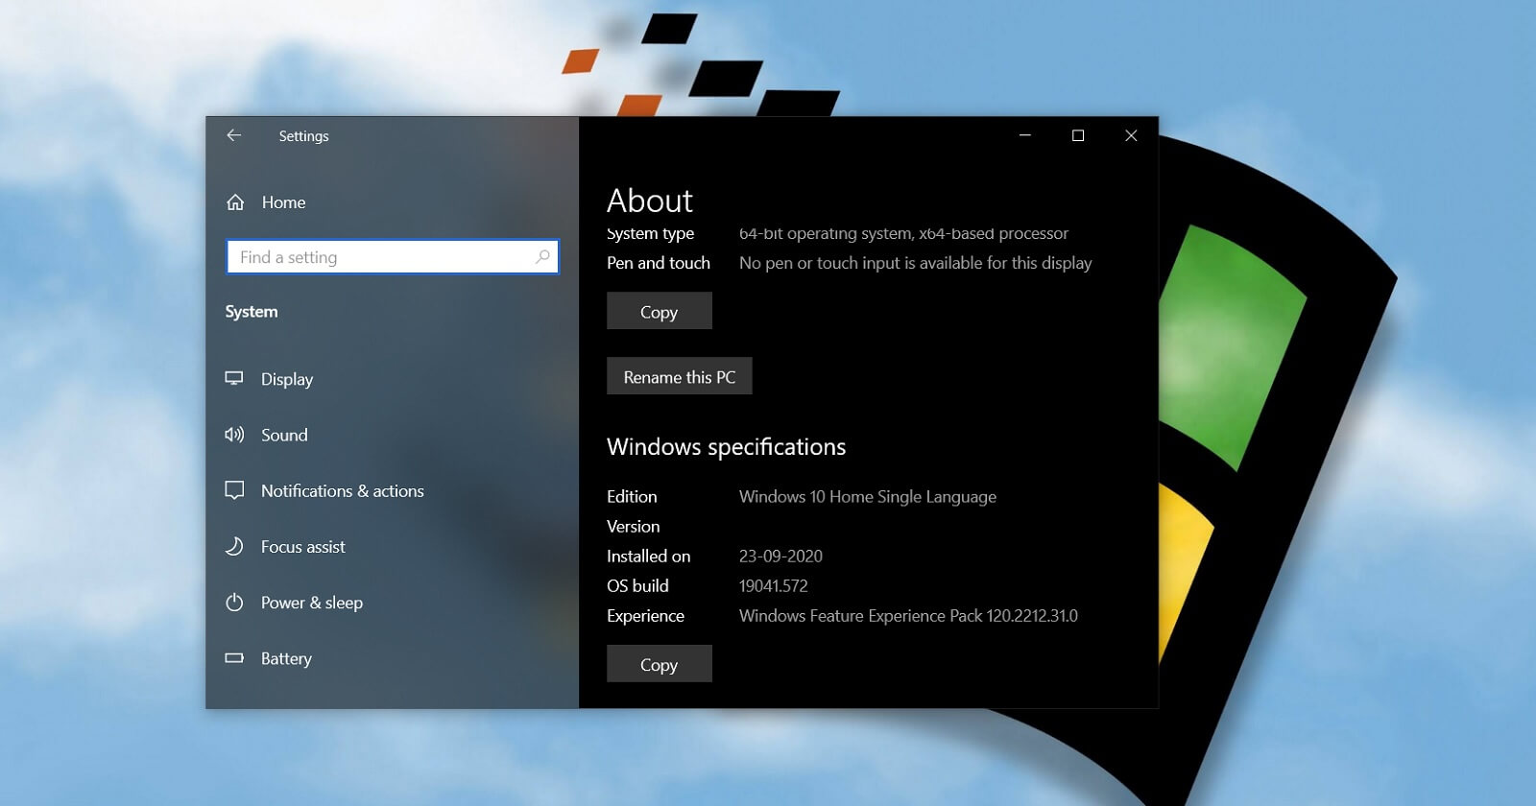The image size is (1536, 806).
Task: Click the System section heading
Action: 252,312
